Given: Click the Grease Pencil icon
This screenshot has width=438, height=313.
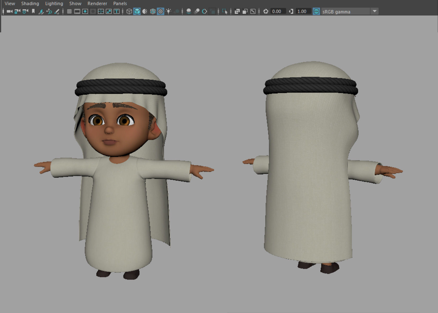Looking at the screenshot, I should (x=57, y=11).
